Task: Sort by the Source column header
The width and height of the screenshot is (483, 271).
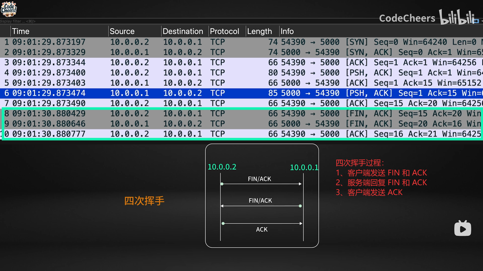Action: tap(122, 31)
